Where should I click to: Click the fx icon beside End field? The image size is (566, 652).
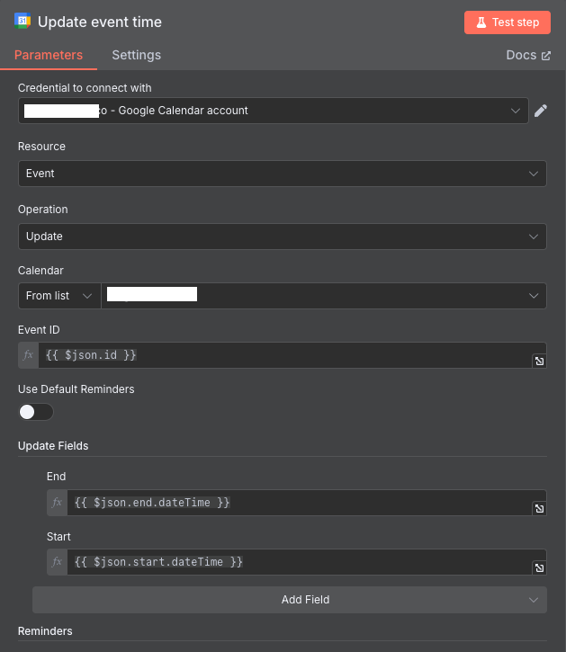pyautogui.click(x=57, y=503)
